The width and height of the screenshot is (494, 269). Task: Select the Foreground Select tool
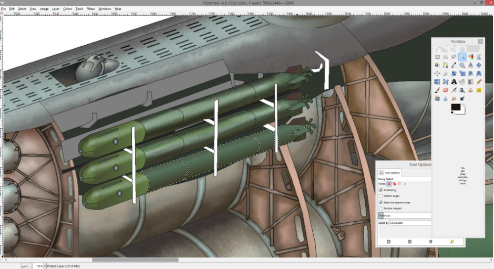[437, 65]
